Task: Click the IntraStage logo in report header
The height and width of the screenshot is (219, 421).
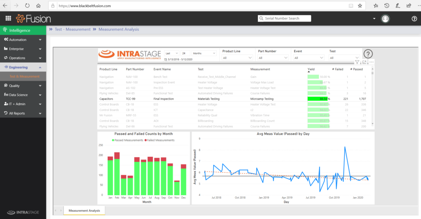Action: point(130,54)
